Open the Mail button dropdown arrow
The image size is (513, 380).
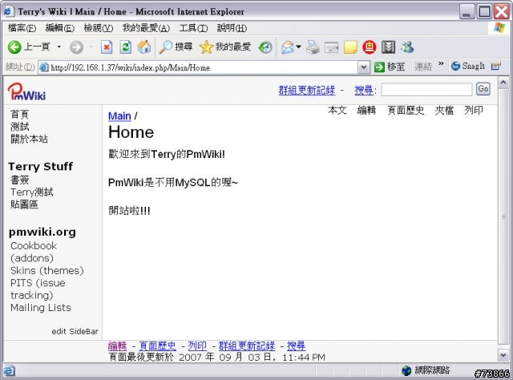click(x=298, y=47)
